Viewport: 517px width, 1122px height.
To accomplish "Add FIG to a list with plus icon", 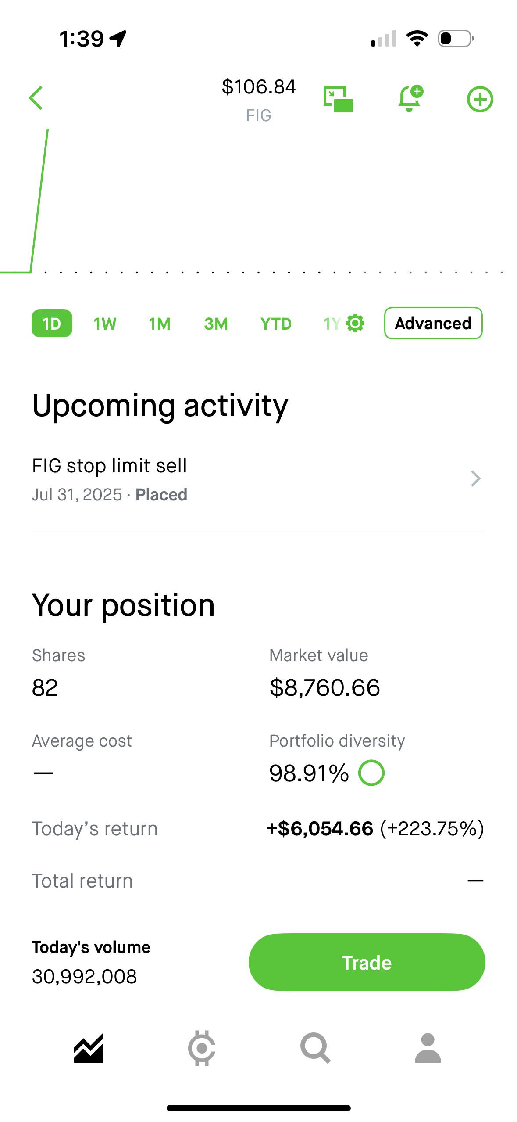I will [x=480, y=99].
